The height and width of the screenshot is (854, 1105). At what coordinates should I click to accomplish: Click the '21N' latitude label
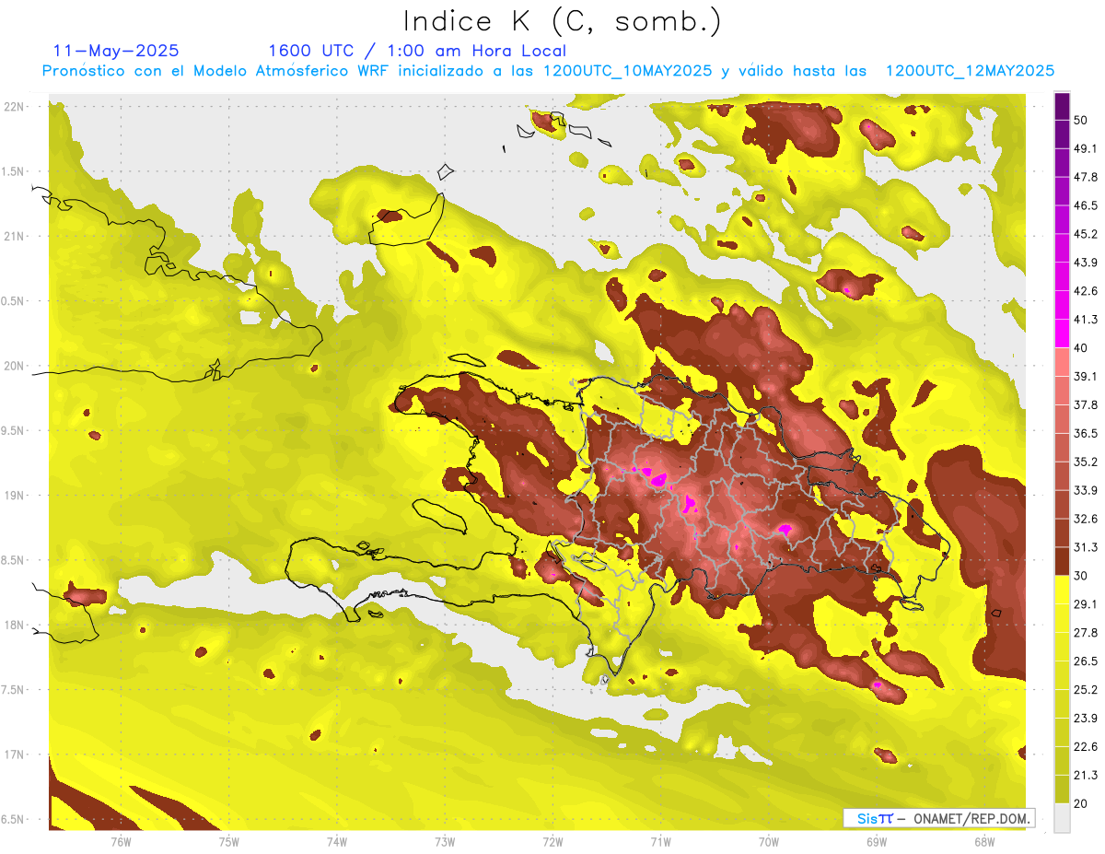click(16, 236)
